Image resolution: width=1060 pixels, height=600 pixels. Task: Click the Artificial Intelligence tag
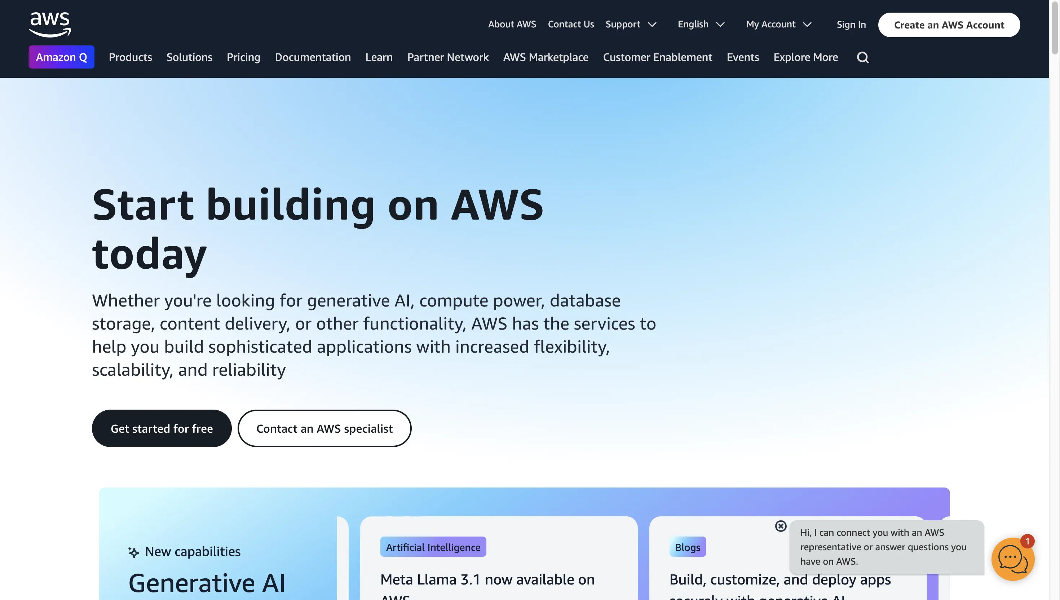coord(433,547)
